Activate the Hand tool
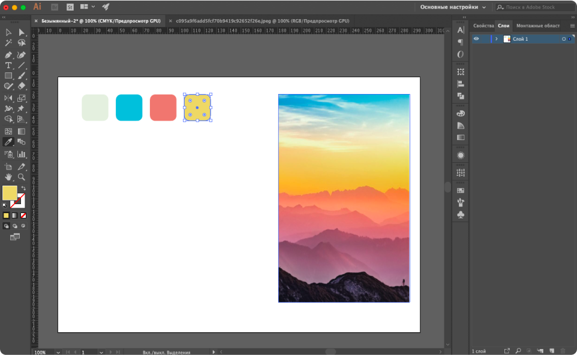577x355 pixels. click(x=8, y=177)
